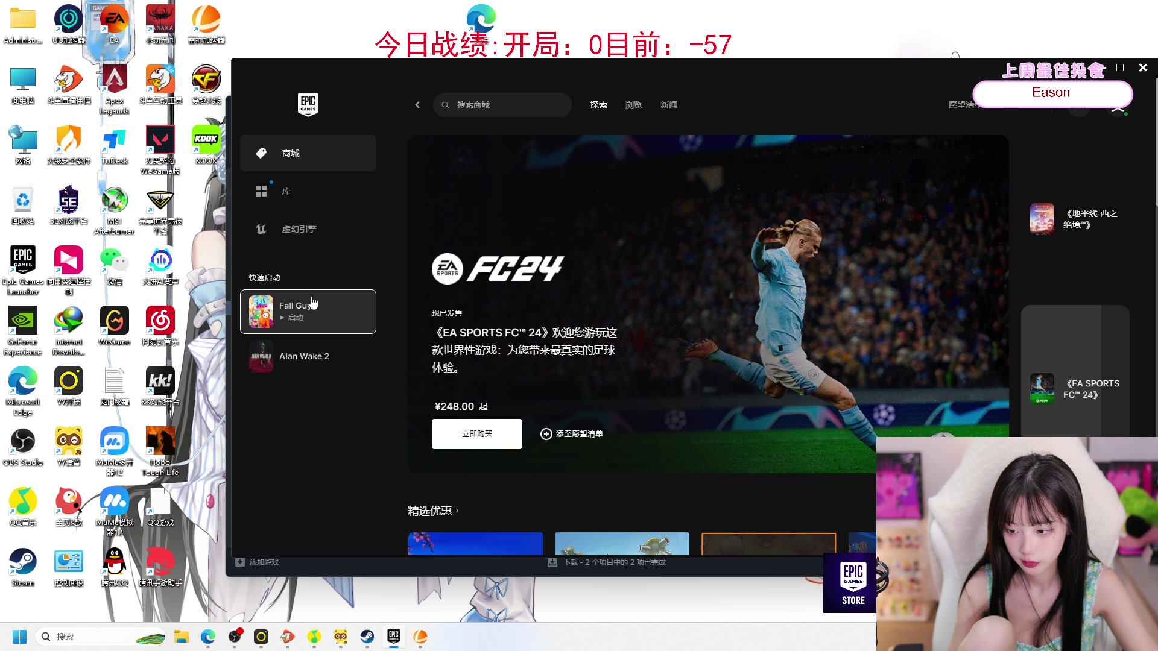Open 腾讯QQ desktop shortcut

pos(114,568)
